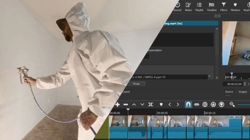Viewport: 250px width, 140px height.
Task: Click the overwrite chevron-down button
Action: tap(142, 105)
